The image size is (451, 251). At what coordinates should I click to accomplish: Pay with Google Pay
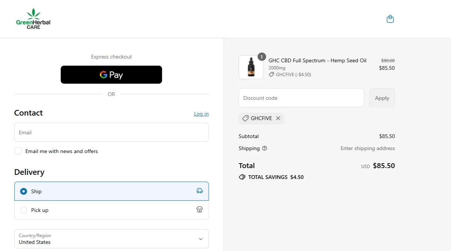tap(111, 75)
